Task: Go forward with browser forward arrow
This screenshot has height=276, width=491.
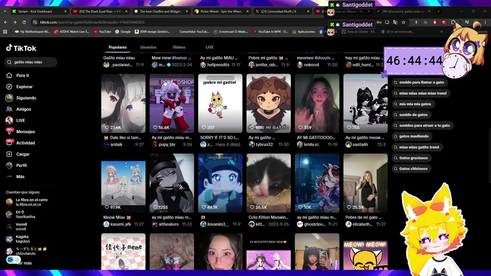Action: pyautogui.click(x=15, y=22)
